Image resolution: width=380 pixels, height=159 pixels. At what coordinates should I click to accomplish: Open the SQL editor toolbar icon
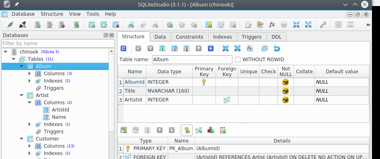point(248,25)
